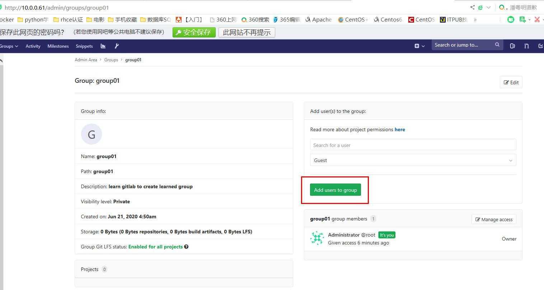Click 此网站不再提示 button
The image size is (544, 290).
[247, 32]
